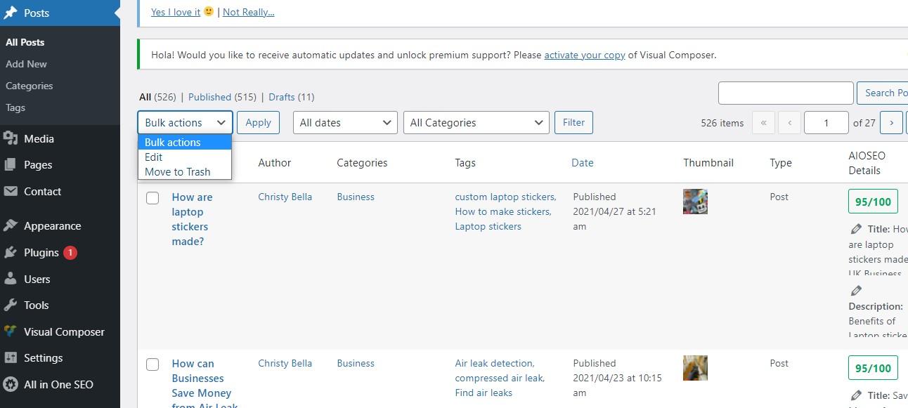This screenshot has width=908, height=408.
Task: Click the Visual Composer logo icon
Action: 11,332
